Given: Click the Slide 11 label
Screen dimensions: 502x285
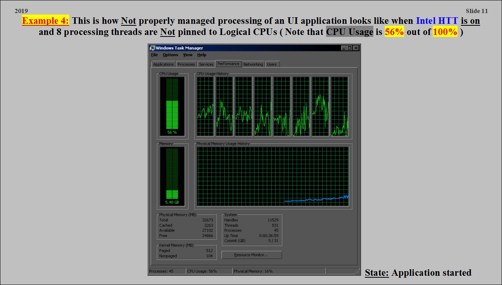Looking at the screenshot, I should 477,11.
